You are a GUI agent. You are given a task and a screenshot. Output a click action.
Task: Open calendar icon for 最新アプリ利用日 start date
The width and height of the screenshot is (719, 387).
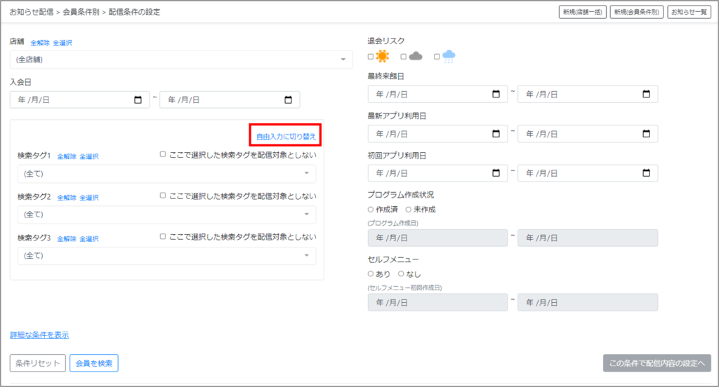496,133
